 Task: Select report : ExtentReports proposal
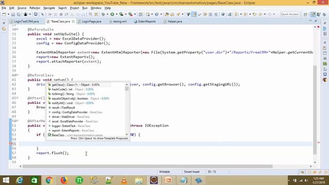click(x=86, y=131)
